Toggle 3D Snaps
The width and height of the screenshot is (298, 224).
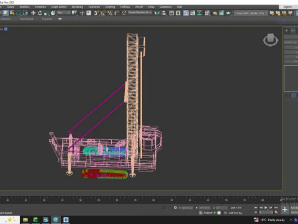click(x=96, y=13)
